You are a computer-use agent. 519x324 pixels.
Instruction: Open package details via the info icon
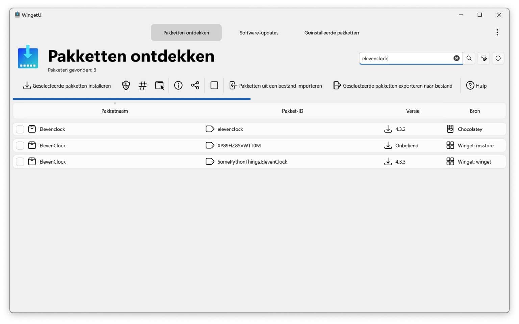click(x=178, y=85)
